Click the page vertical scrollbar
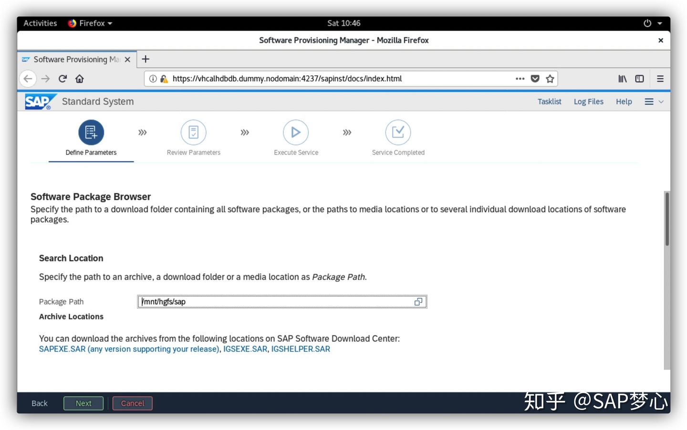Viewport: 687px width, 430px height. [667, 219]
